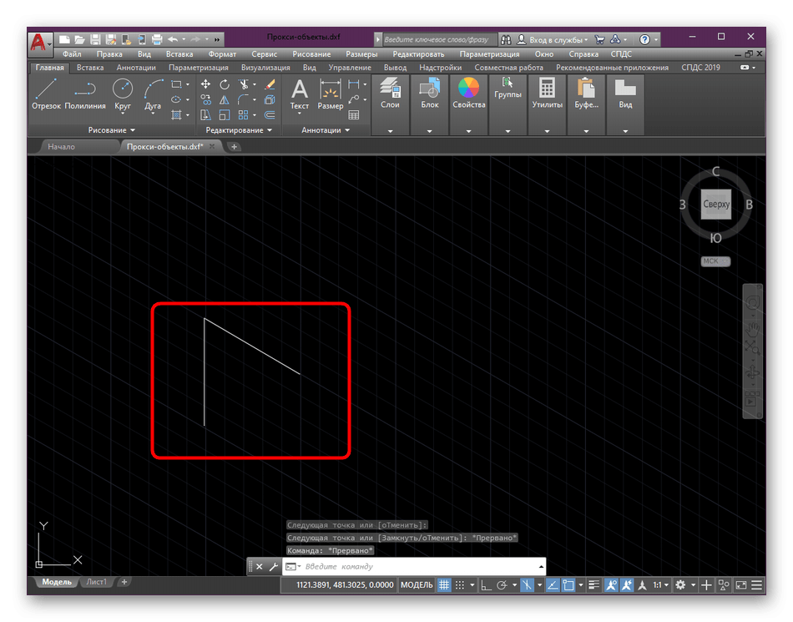The image size is (793, 622).
Task: Switch to the Лист1 layout tab
Action: [96, 582]
